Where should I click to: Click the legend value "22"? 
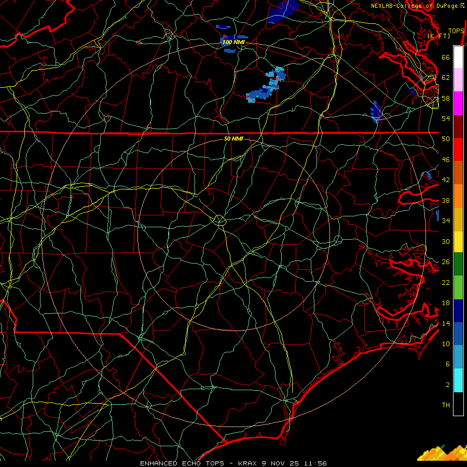446,282
